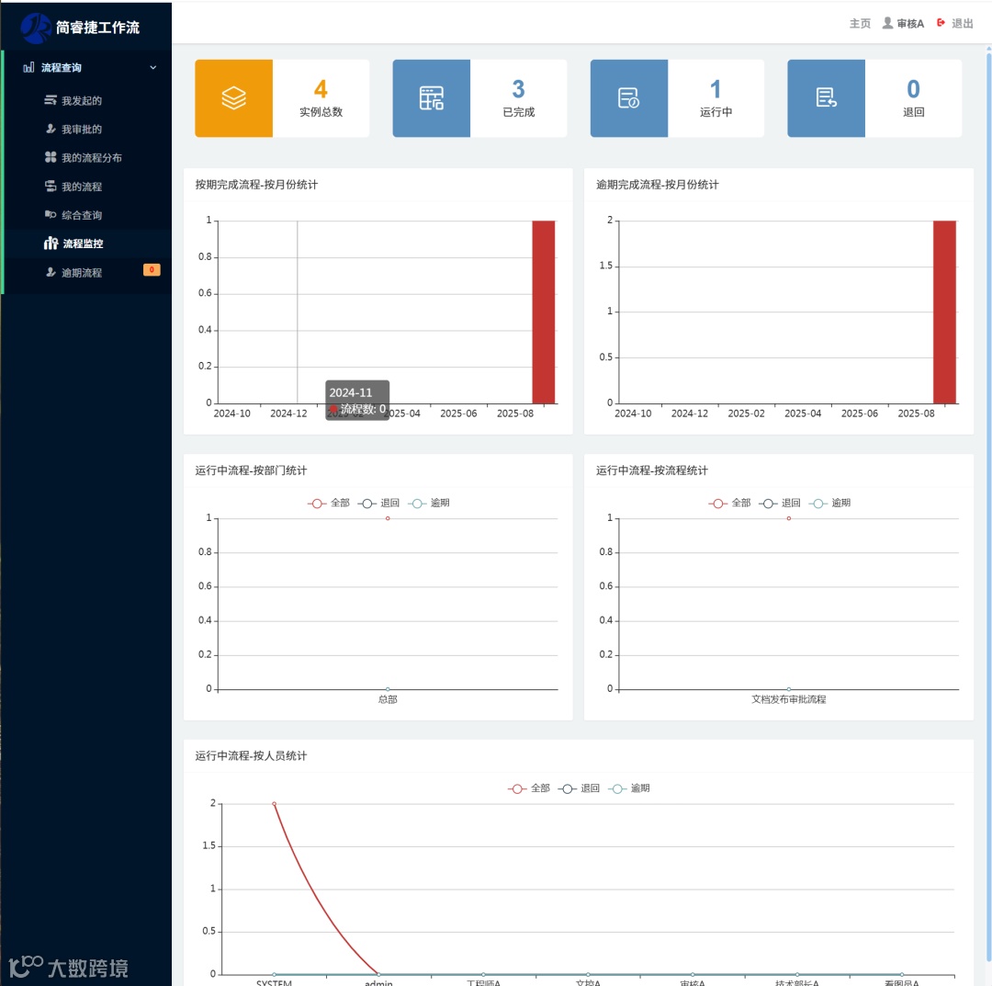992x986 pixels.
Task: Open 我的流程 menu item
Action: click(82, 187)
